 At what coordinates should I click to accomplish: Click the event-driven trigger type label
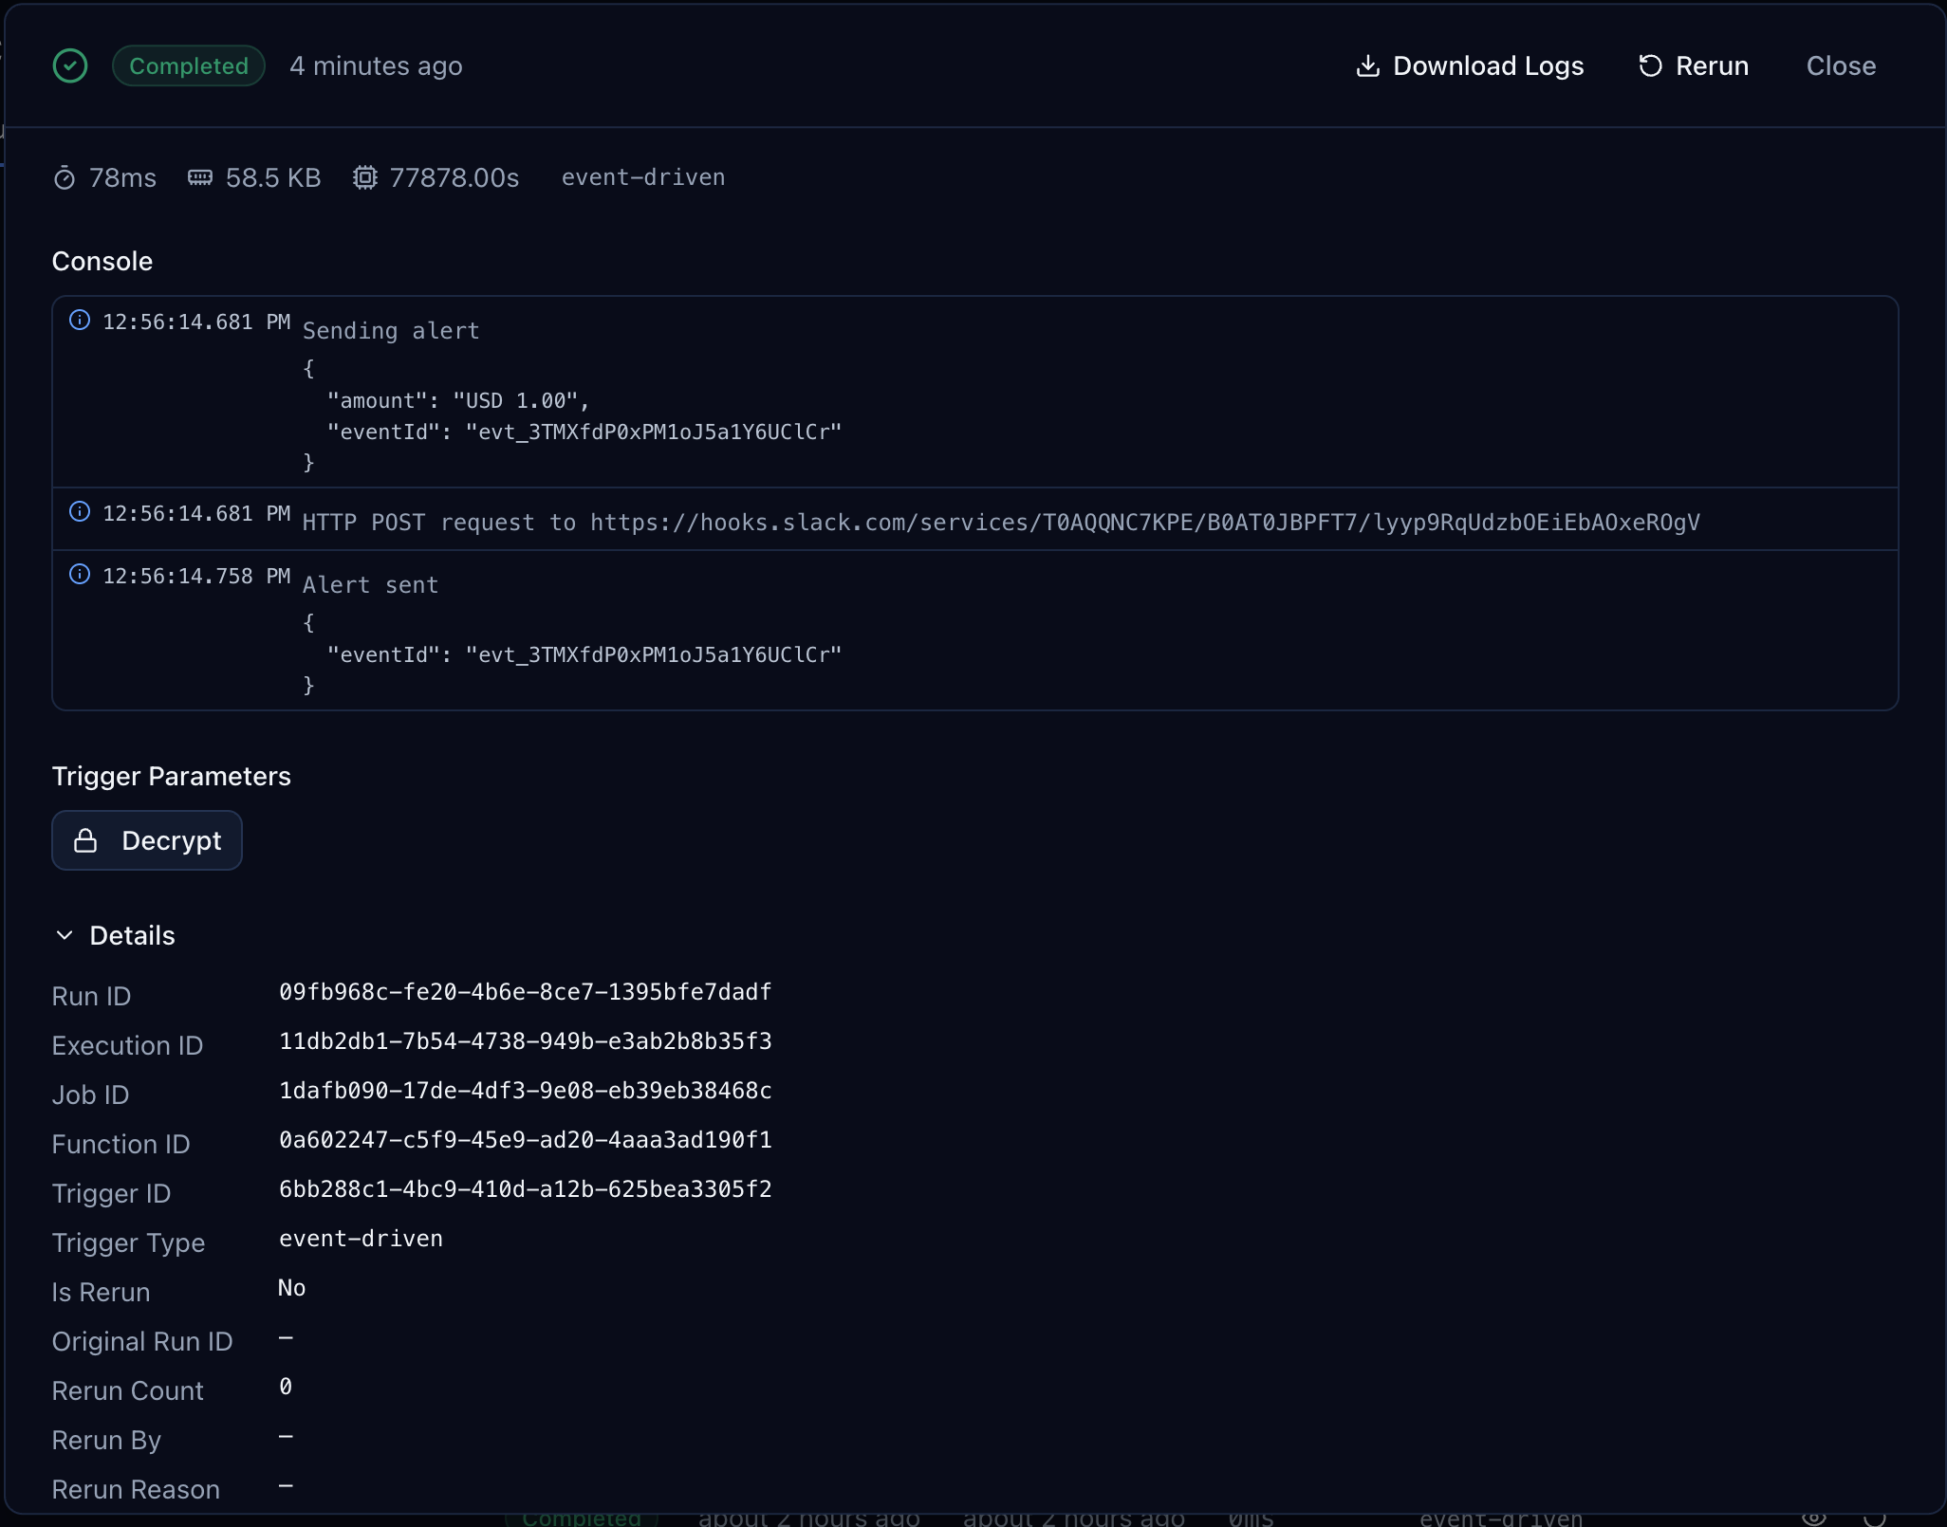360,1239
